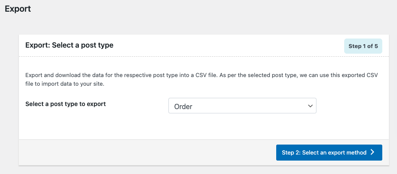Image resolution: width=397 pixels, height=174 pixels.
Task: Click the words 'export method' on the blue button
Action: [348, 152]
